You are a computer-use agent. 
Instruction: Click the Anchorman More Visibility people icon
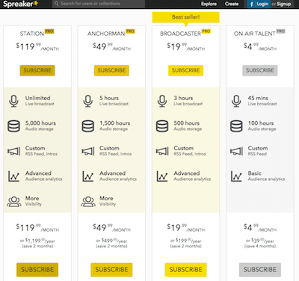[x=88, y=202]
